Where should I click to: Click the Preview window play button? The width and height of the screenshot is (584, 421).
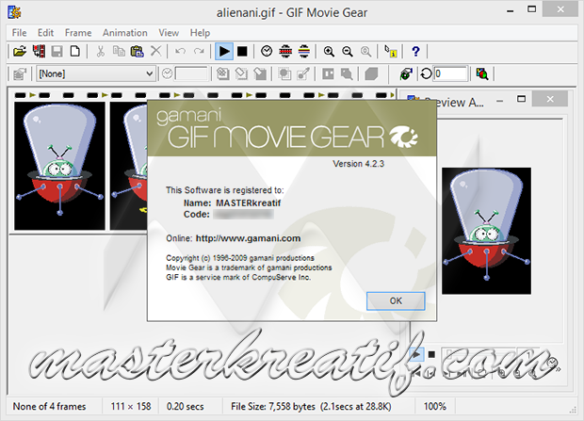[x=416, y=354]
